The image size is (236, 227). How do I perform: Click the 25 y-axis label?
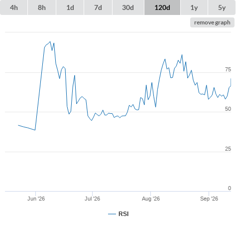point(228,149)
